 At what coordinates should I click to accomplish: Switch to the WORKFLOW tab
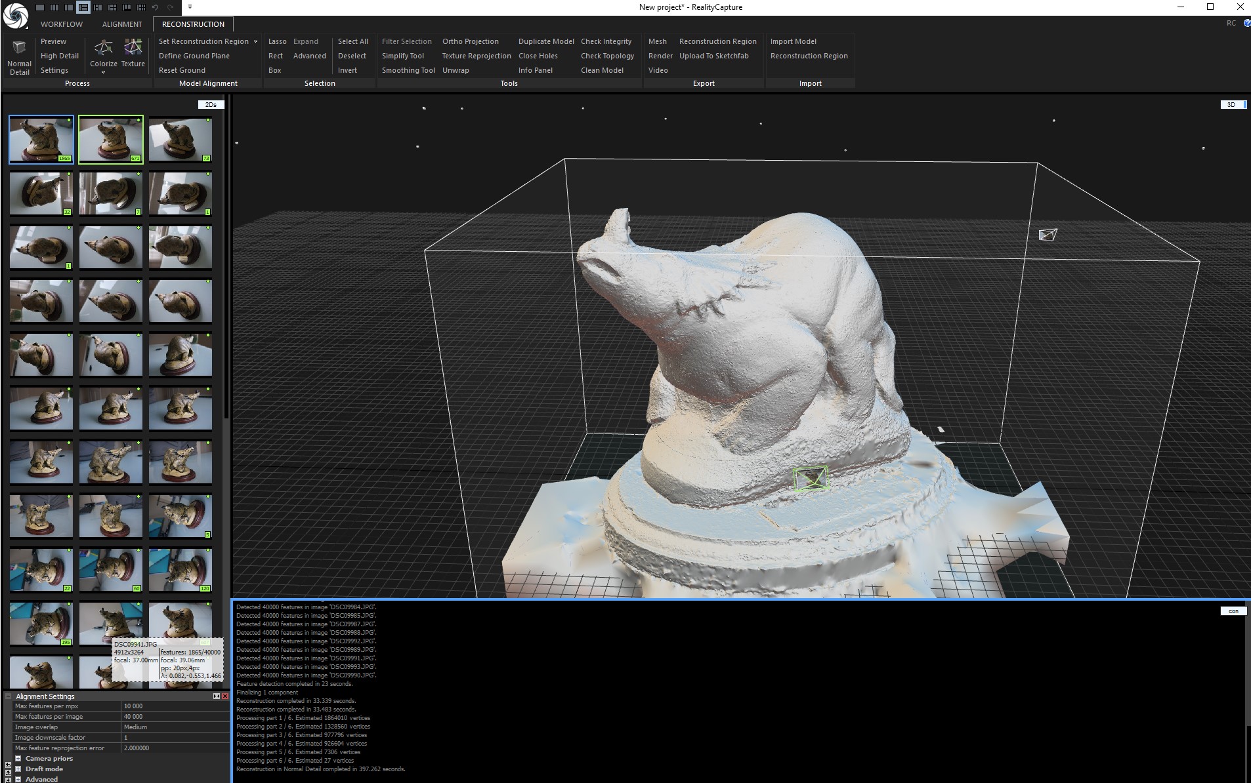point(62,24)
